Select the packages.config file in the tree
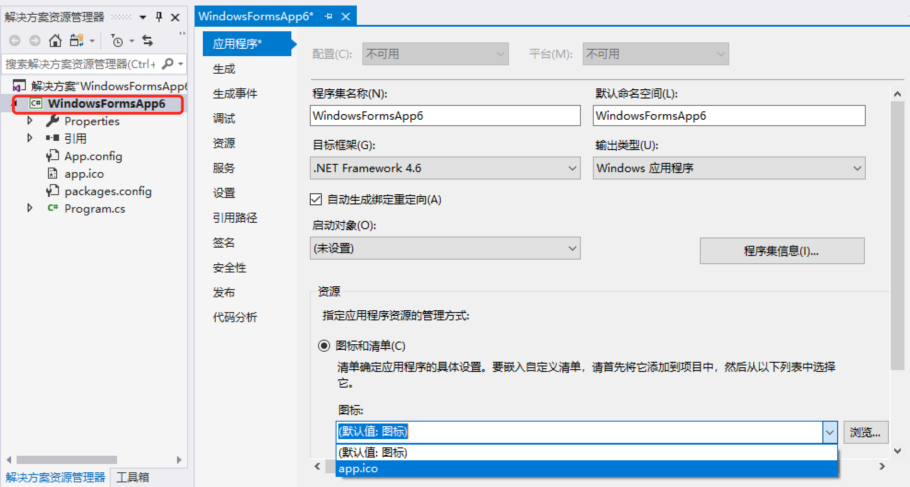The height and width of the screenshot is (487, 910). [108, 191]
